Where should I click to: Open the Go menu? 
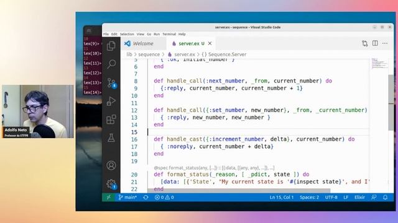coord(149,34)
